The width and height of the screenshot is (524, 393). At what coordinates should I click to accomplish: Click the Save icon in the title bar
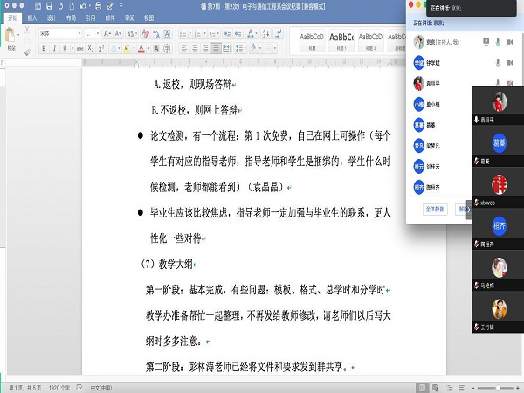(x=49, y=6)
